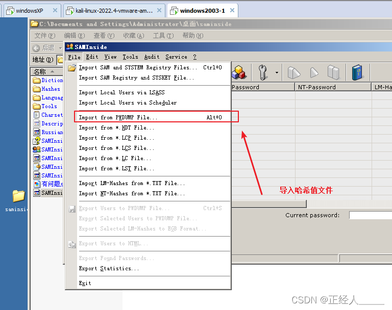Open Explorer 收藏(A) menu
Image resolution: width=392 pixels, height=310 pixels.
(x=134, y=36)
